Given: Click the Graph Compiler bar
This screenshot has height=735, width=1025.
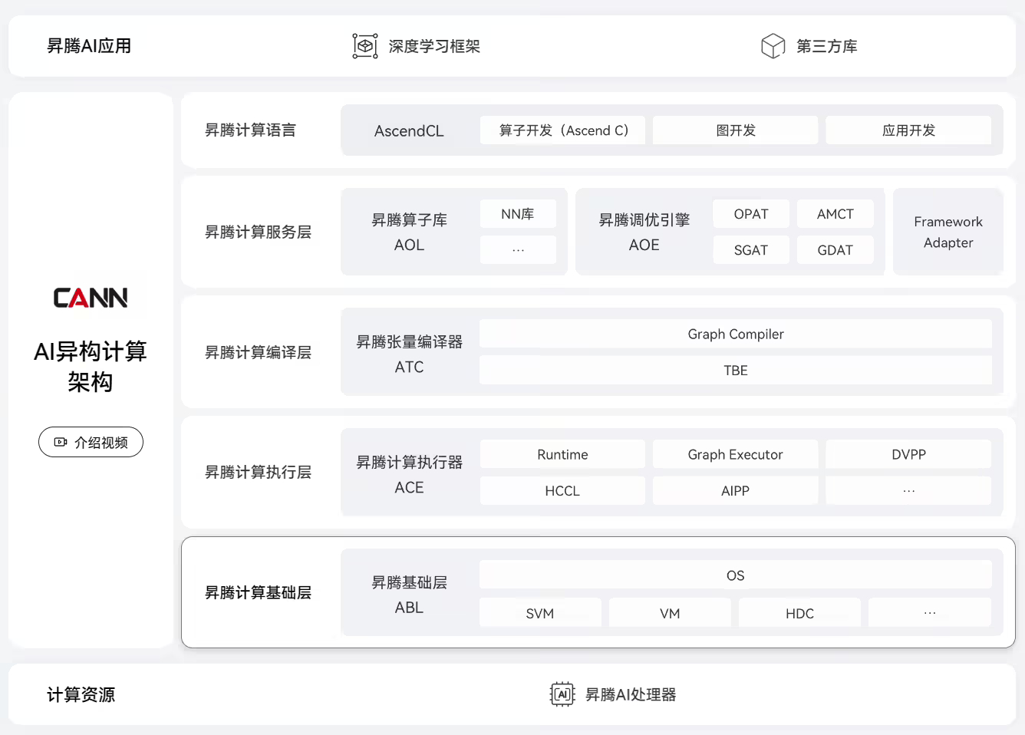Looking at the screenshot, I should 735,334.
